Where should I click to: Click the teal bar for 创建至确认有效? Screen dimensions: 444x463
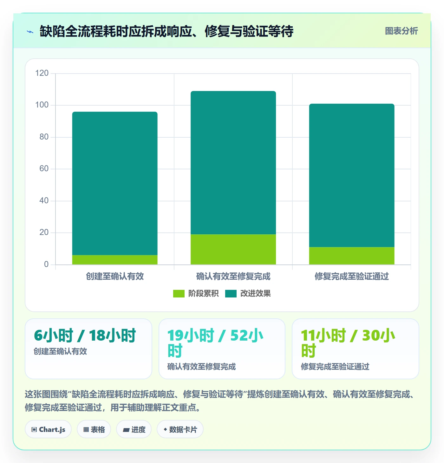pos(115,183)
